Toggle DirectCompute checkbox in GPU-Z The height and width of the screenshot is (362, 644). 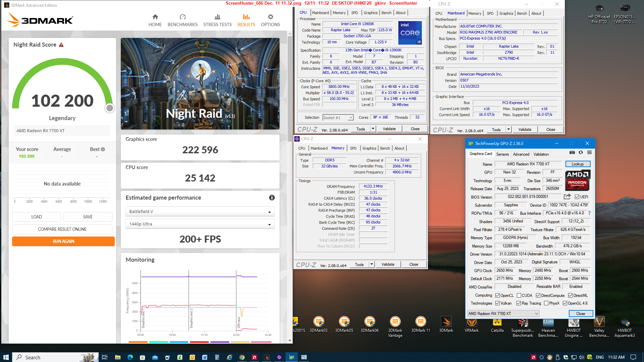pyautogui.click(x=538, y=296)
